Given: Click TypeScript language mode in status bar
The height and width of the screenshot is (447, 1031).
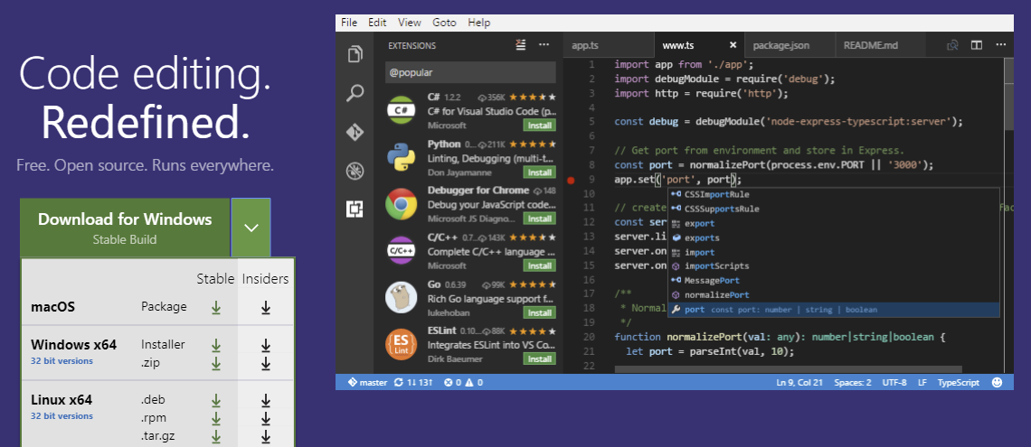Looking at the screenshot, I should click(x=958, y=382).
